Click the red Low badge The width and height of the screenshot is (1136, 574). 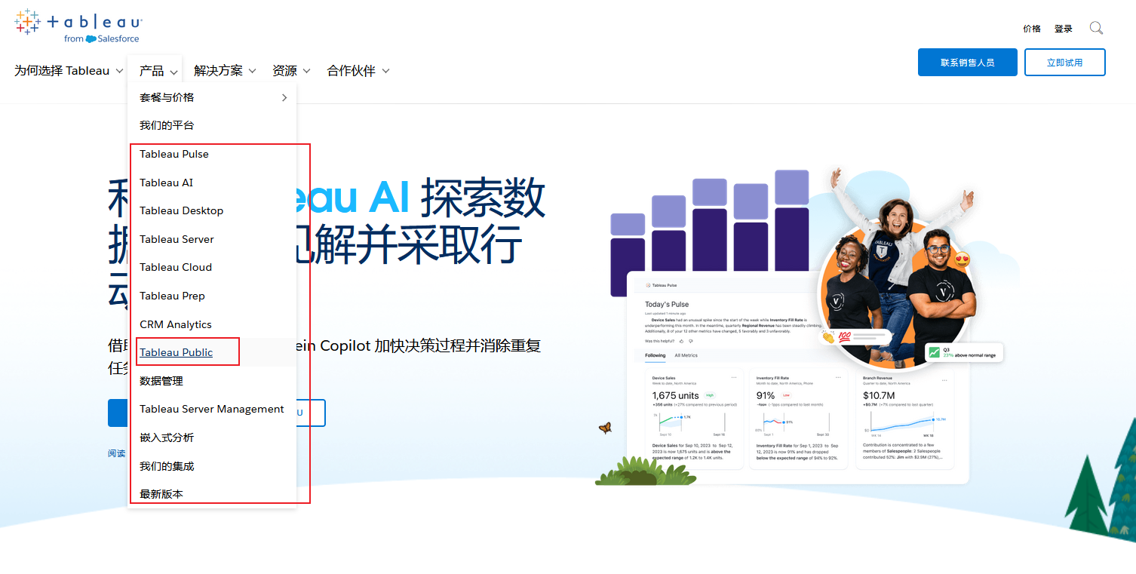pyautogui.click(x=786, y=395)
